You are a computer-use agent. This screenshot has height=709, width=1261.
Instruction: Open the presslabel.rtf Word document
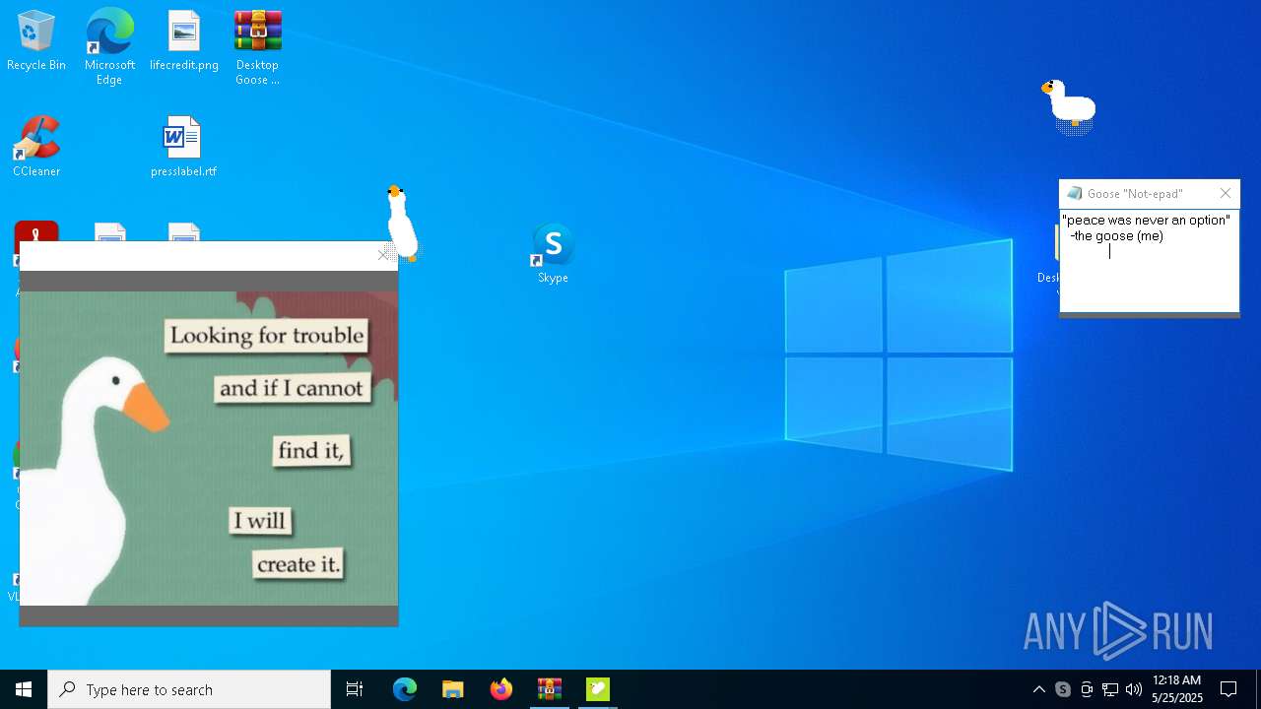point(183,148)
